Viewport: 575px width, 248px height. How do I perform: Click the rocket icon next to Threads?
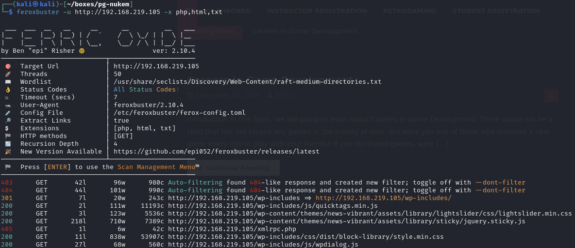coord(8,74)
